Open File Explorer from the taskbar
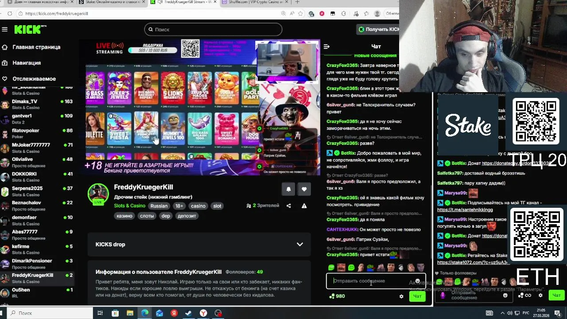This screenshot has width=567, height=319. point(130,313)
